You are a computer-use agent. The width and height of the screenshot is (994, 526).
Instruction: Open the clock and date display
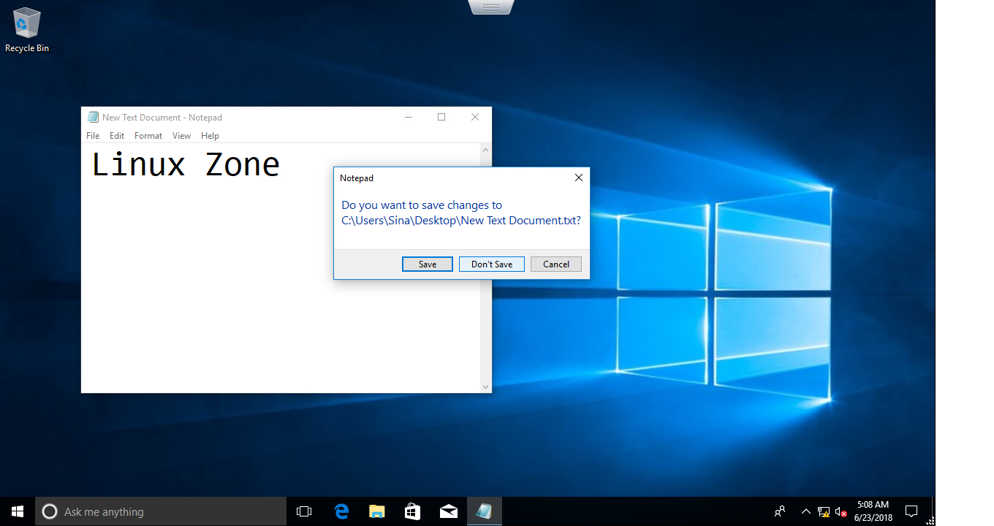[873, 511]
